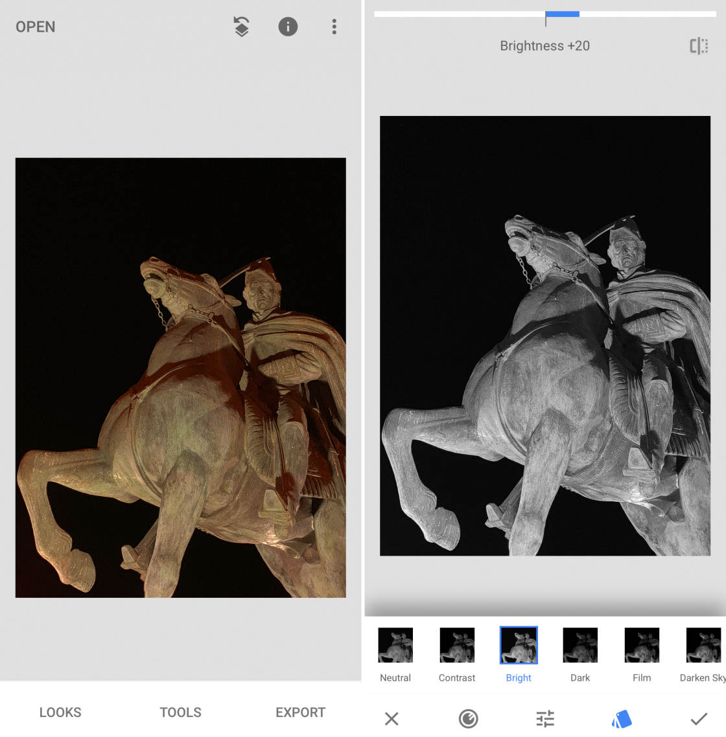Choose the Bright filter preset

pyautogui.click(x=519, y=645)
